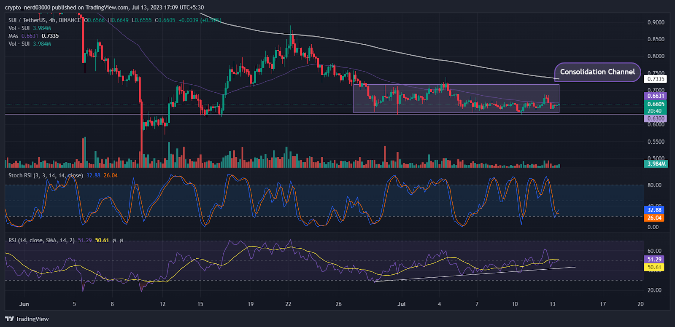Select the 0.6300 horizontal line price label

pyautogui.click(x=656, y=118)
